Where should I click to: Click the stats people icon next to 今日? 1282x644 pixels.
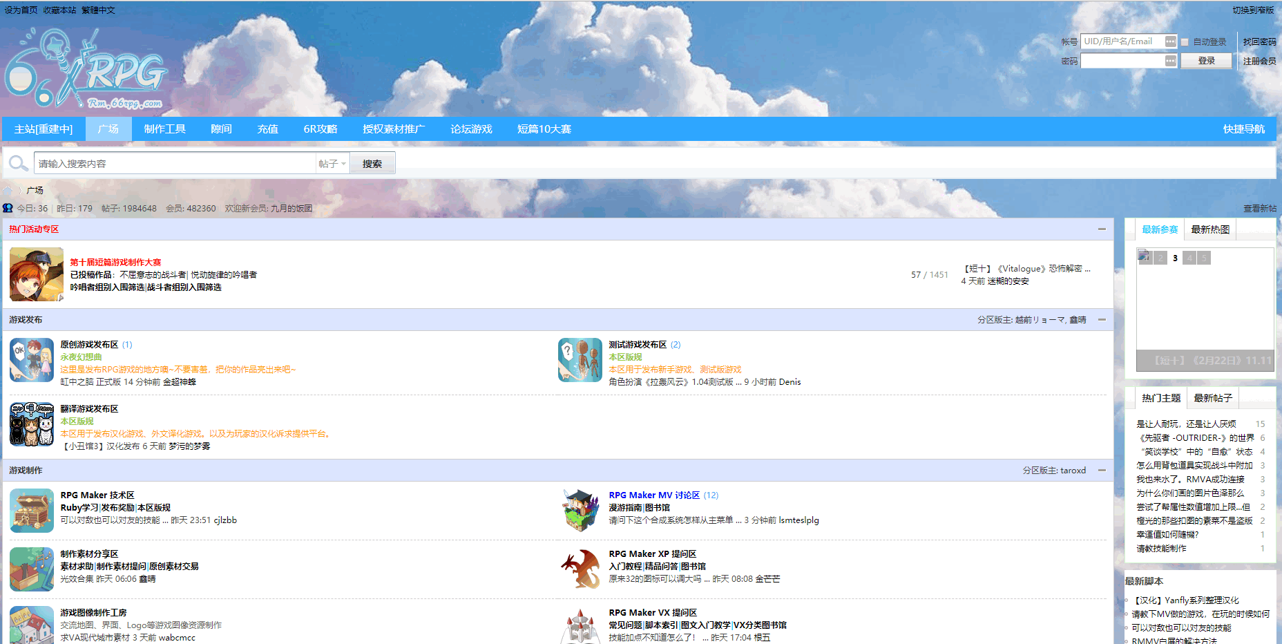click(8, 208)
